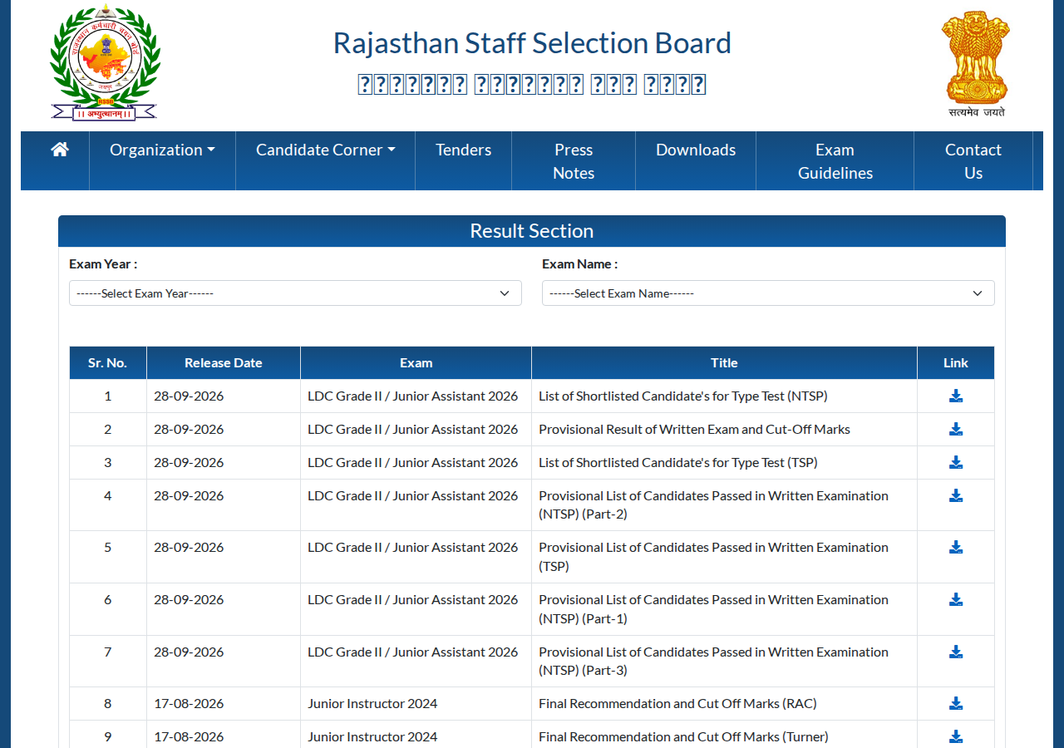Image resolution: width=1064 pixels, height=748 pixels.
Task: Click the Sr. No. column header
Action: (x=108, y=362)
